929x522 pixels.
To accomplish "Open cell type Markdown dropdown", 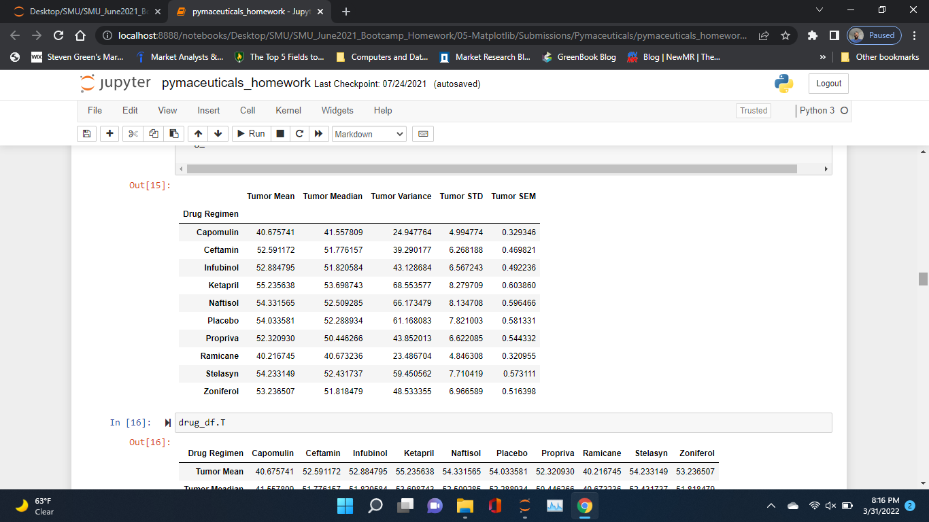I will pos(369,134).
